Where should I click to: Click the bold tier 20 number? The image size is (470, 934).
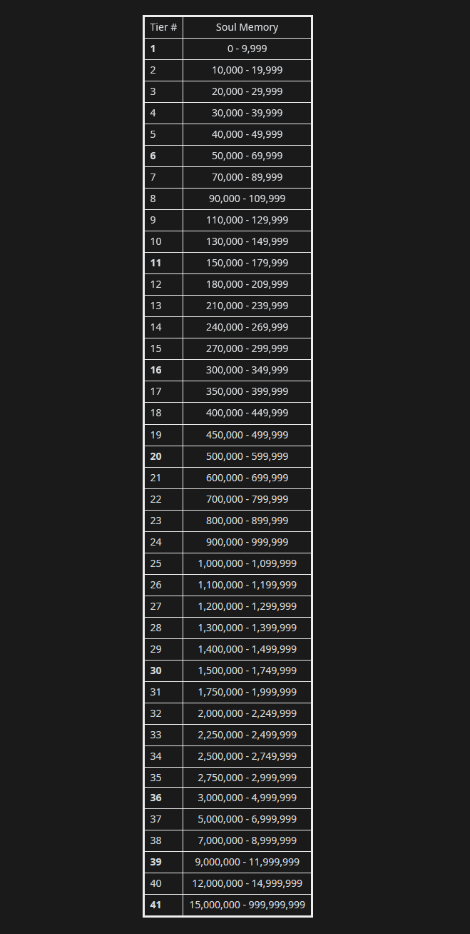point(155,456)
